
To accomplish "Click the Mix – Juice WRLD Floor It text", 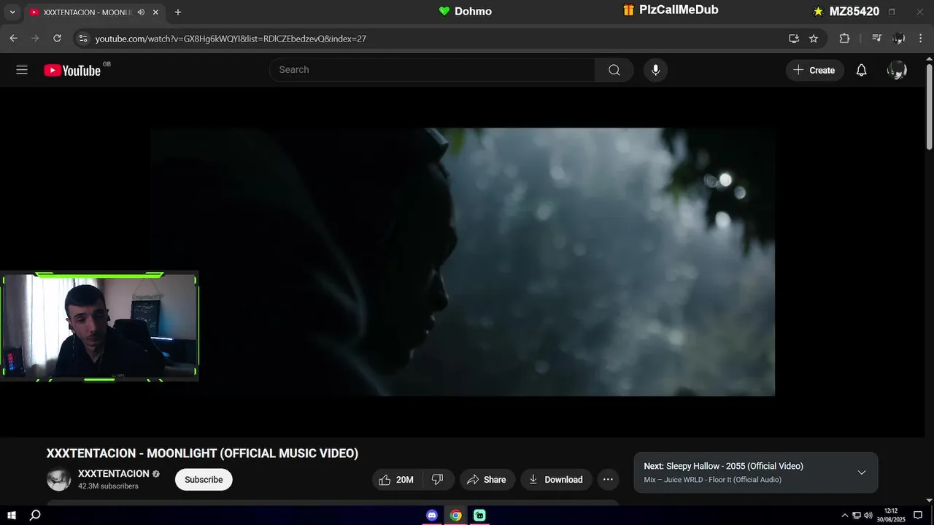I will (x=712, y=480).
